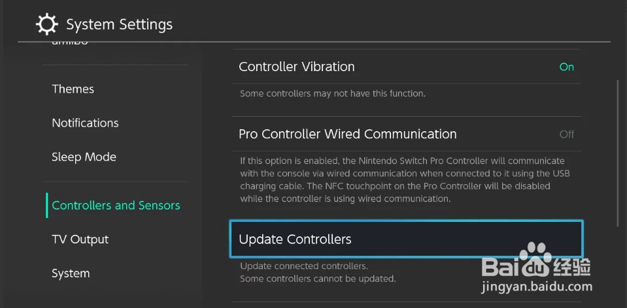Viewport: 627px width, 308px height.
Task: Select the Update Controllers option
Action: pos(406,239)
